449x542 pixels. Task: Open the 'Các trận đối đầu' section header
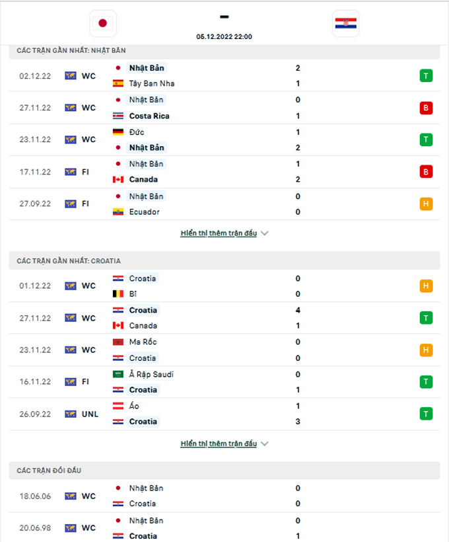[x=50, y=471]
